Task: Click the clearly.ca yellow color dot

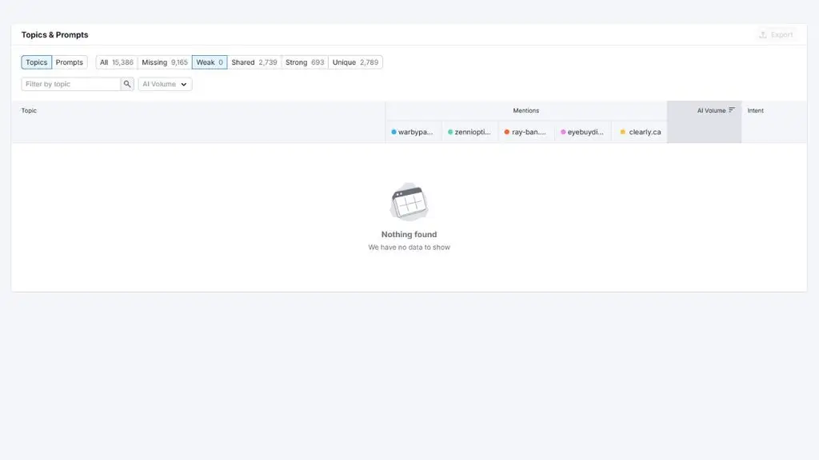Action: 622,132
